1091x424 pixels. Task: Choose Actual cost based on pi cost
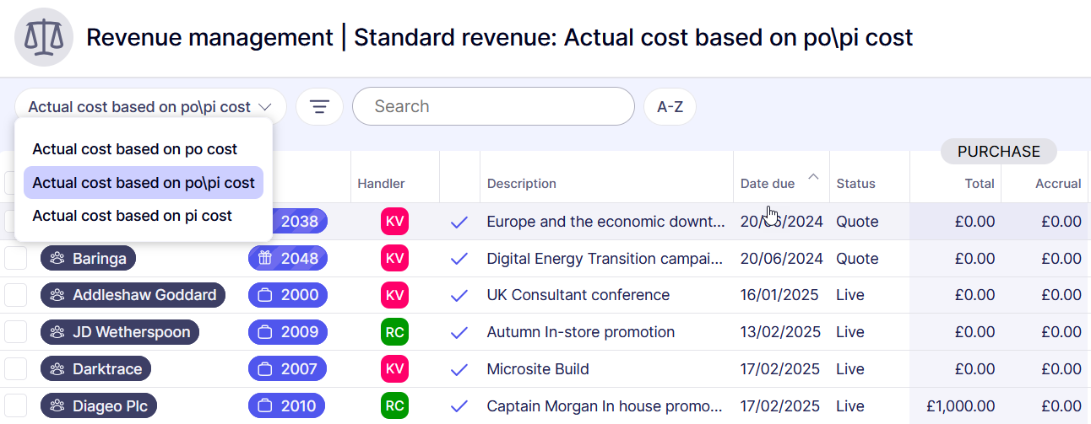point(133,216)
